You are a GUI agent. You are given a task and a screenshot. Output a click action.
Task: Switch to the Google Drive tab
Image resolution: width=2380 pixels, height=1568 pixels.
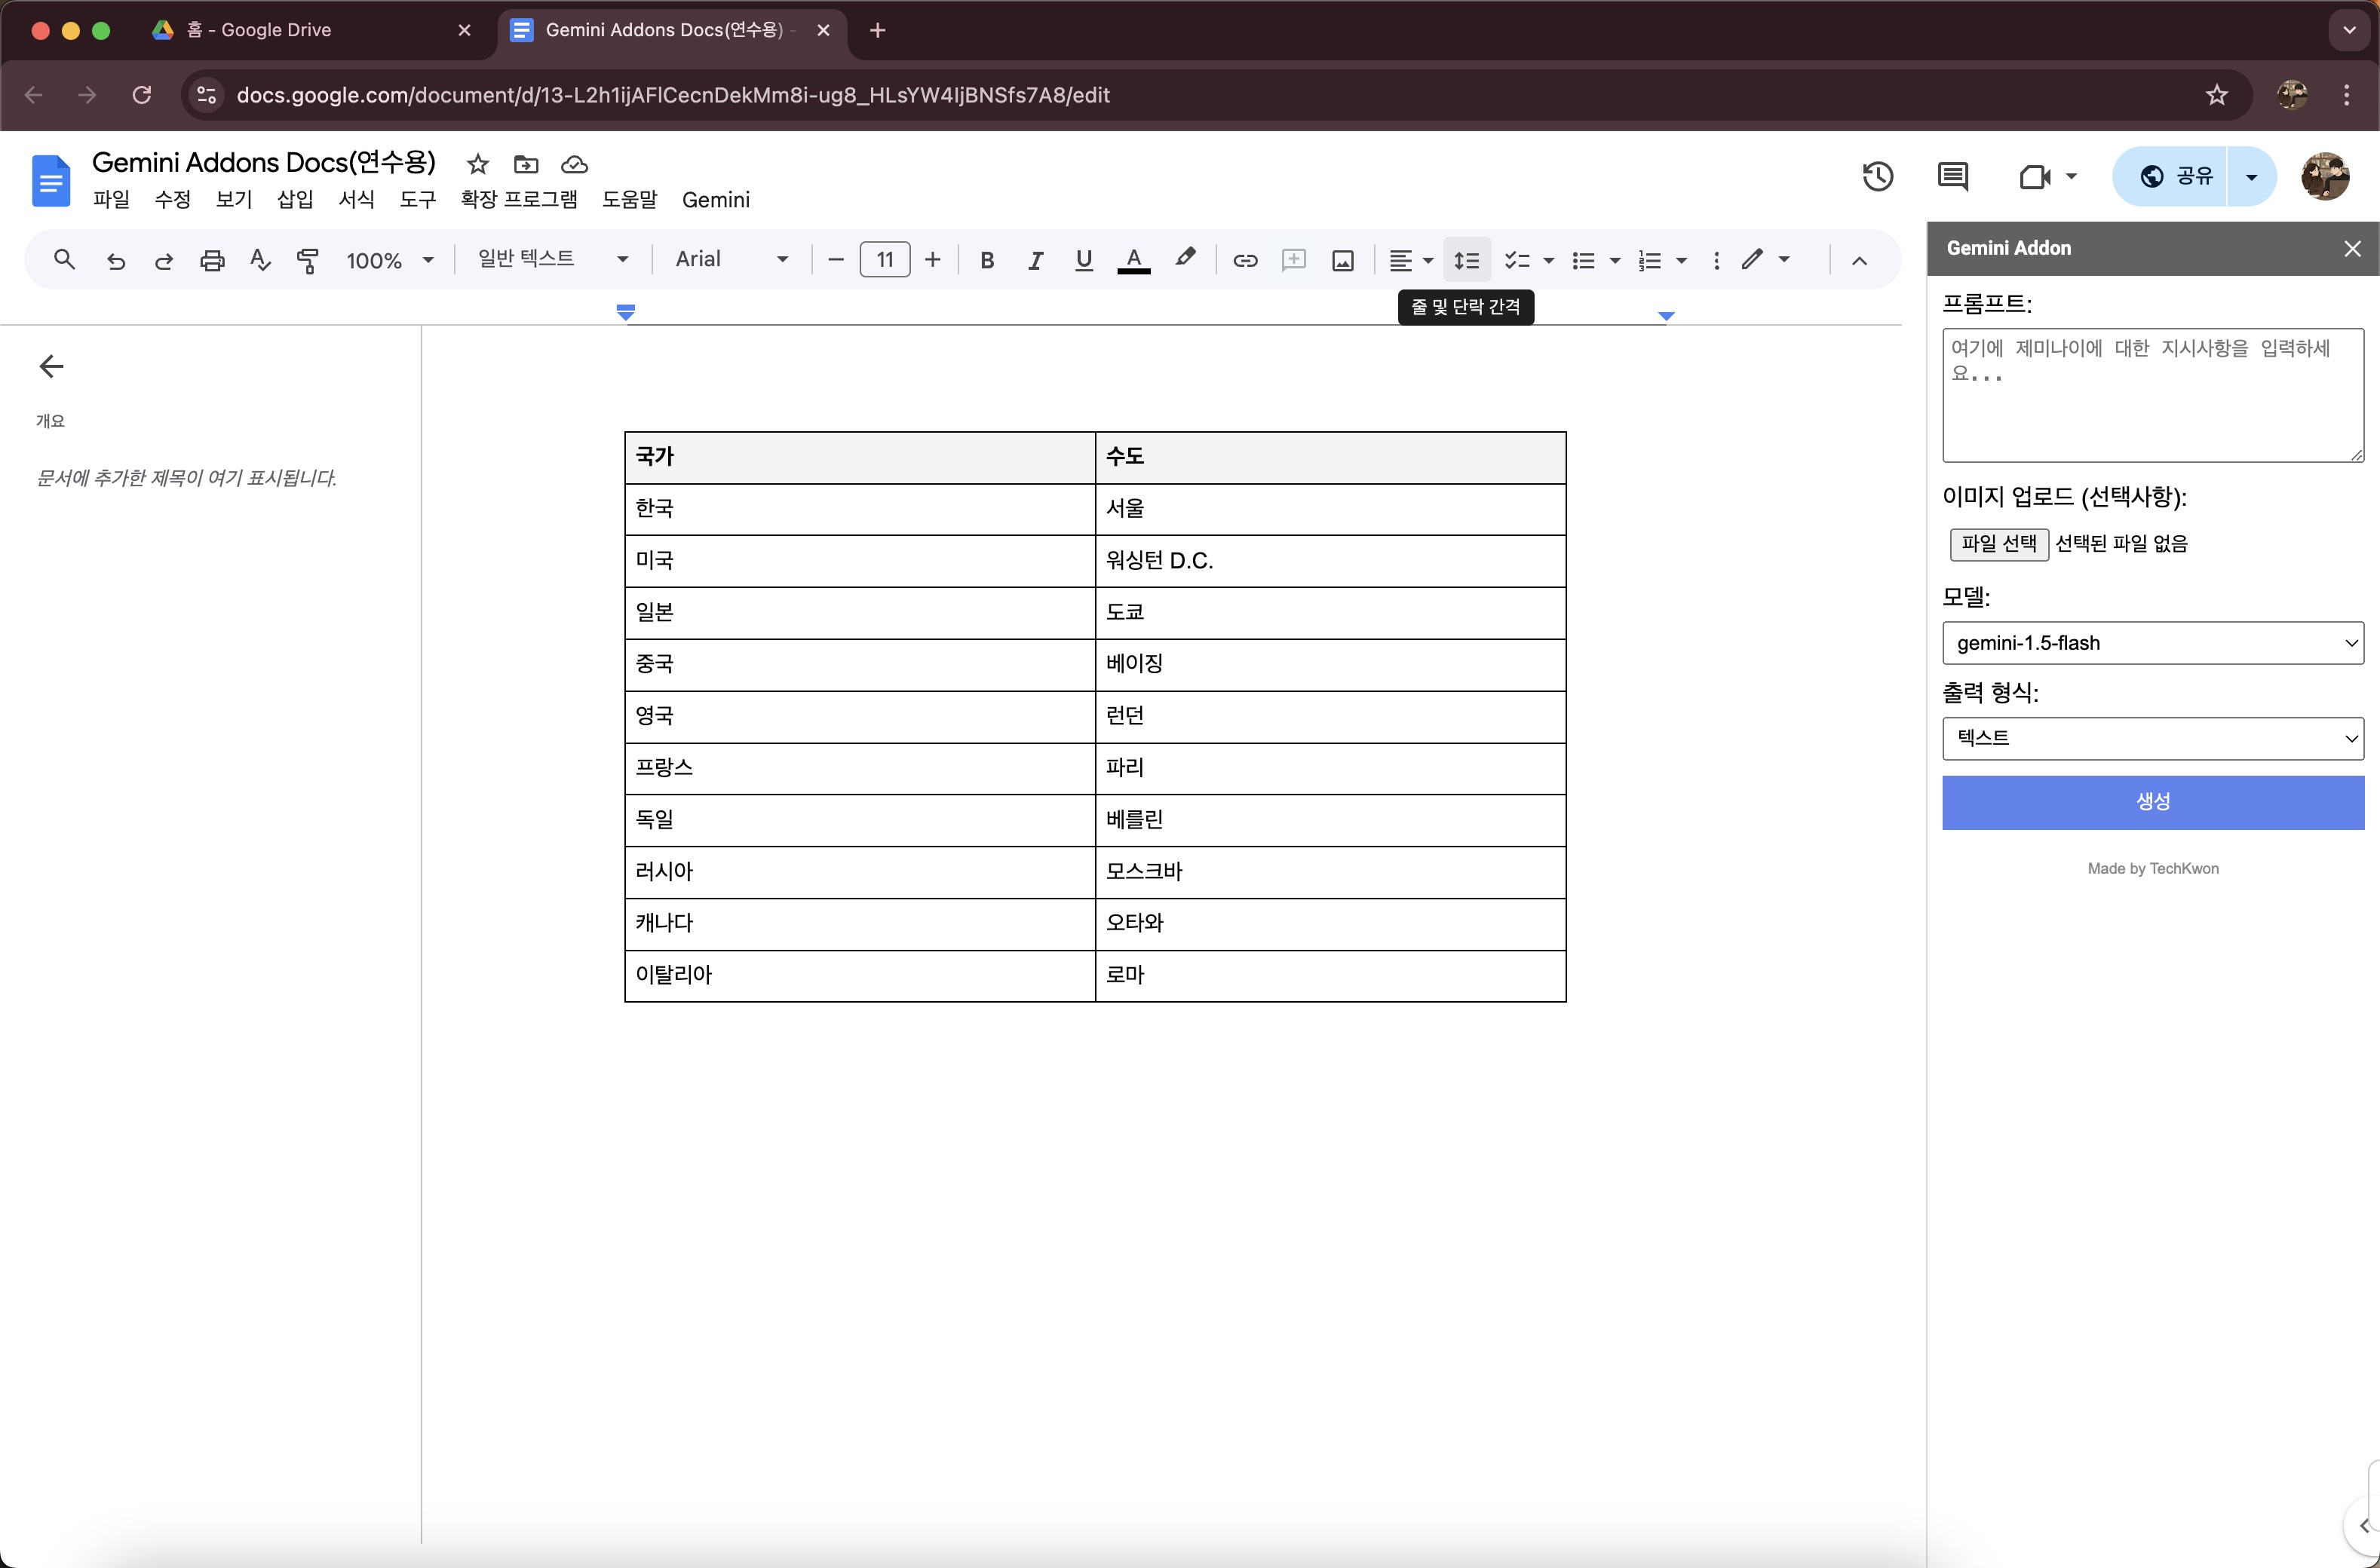(x=310, y=30)
